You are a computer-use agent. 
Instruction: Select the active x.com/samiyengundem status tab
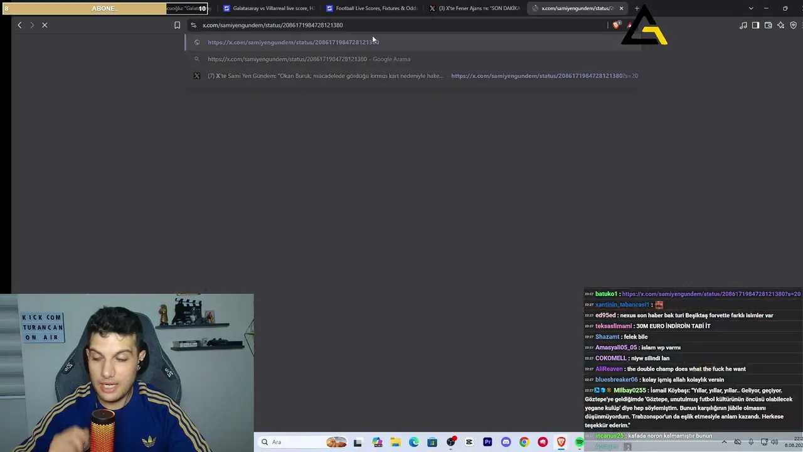click(577, 8)
